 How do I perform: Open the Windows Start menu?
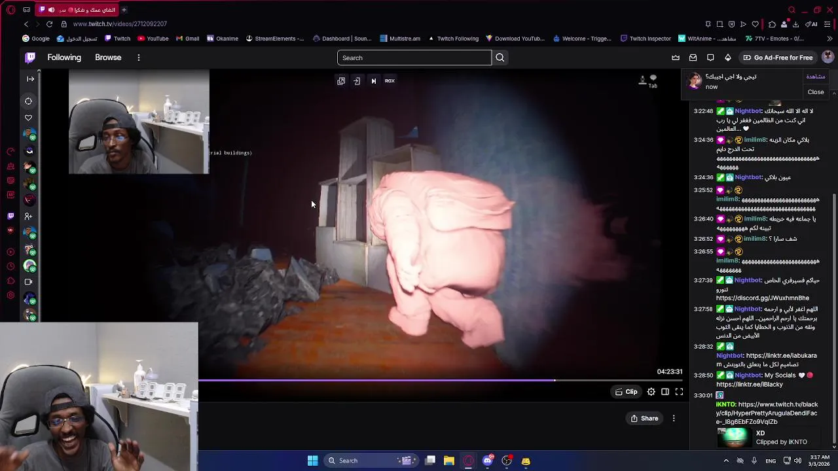pyautogui.click(x=312, y=461)
